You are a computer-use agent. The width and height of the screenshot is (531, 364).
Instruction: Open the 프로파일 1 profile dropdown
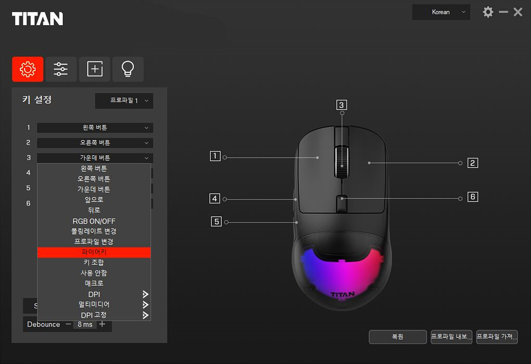tap(124, 101)
